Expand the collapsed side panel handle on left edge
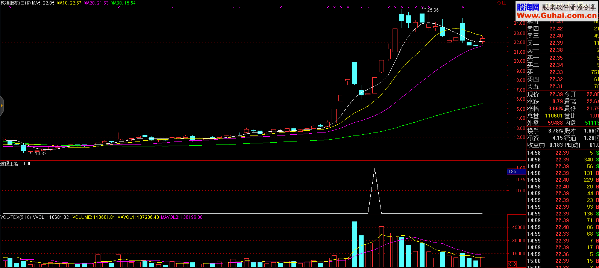The height and width of the screenshot is (268, 599). point(2,105)
